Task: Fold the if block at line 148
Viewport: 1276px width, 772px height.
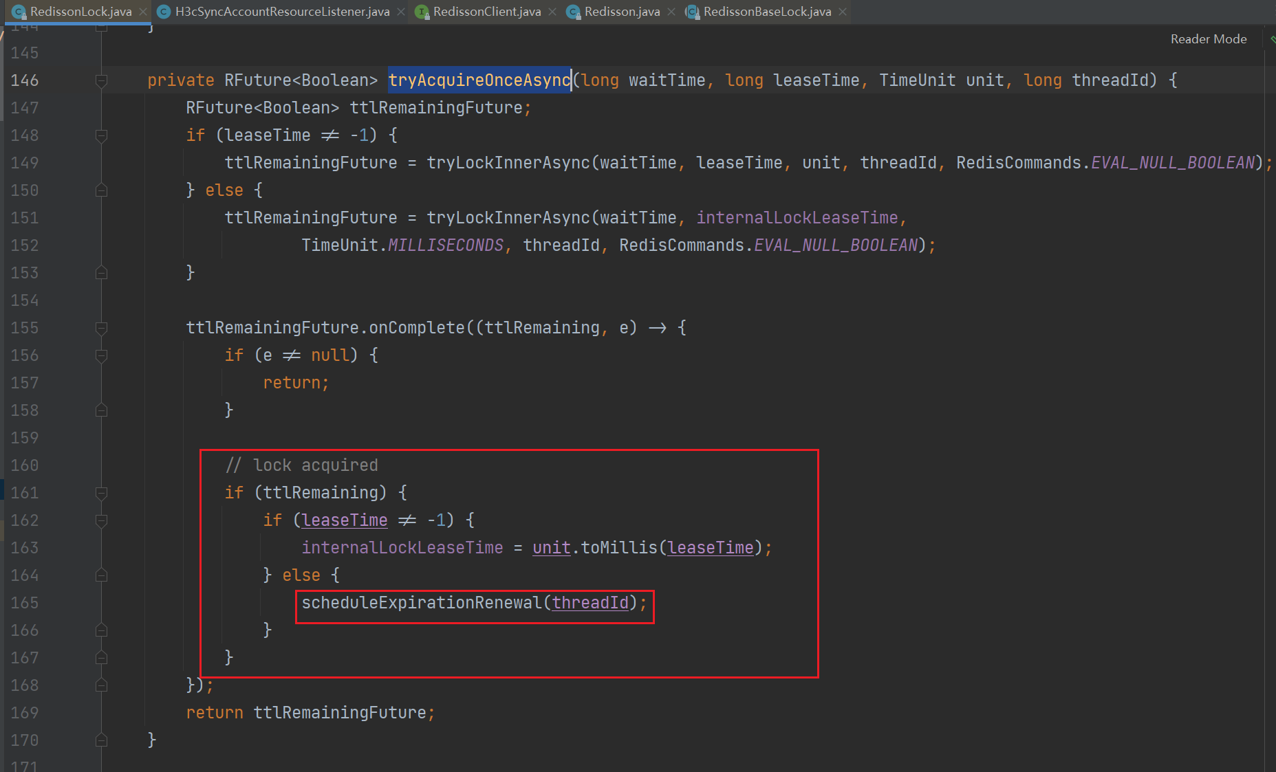Action: (x=101, y=135)
